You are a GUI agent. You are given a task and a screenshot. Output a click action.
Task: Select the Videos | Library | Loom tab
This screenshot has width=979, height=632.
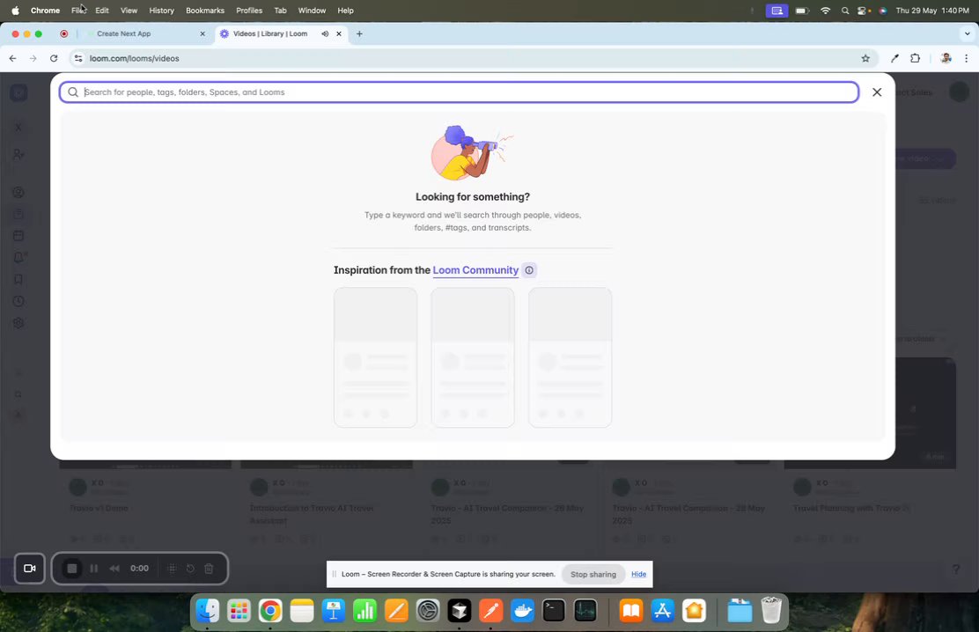[x=269, y=33]
